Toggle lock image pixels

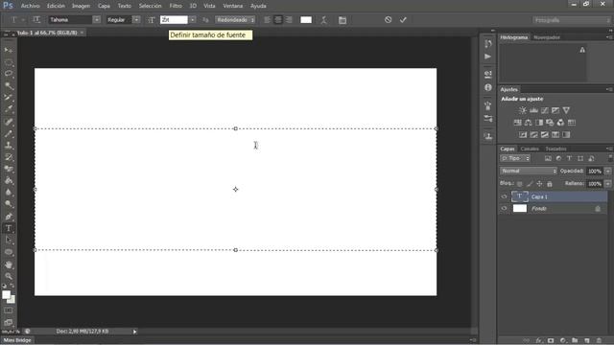(530, 184)
